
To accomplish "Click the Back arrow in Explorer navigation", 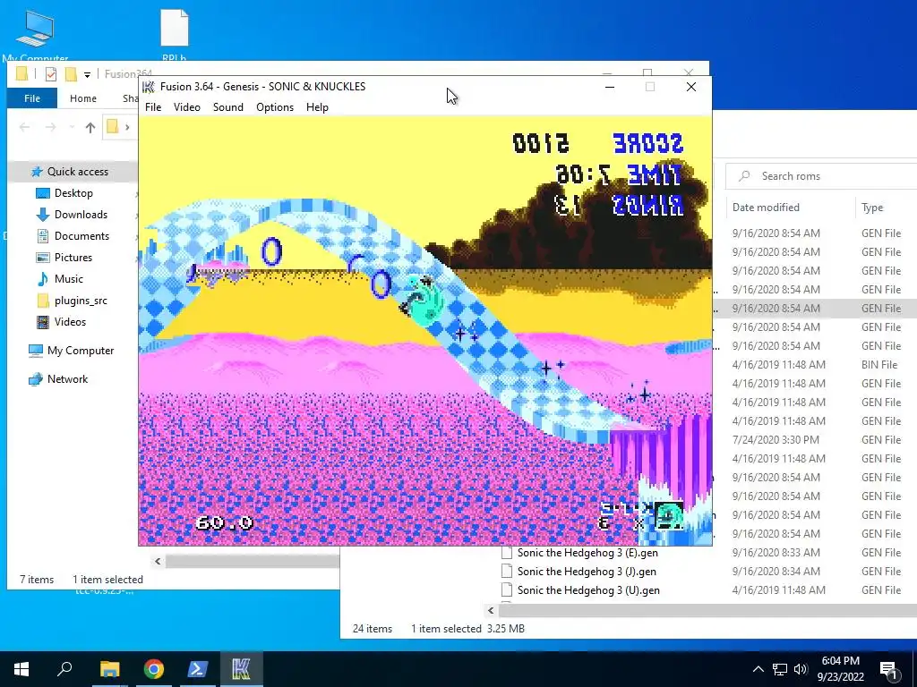I will pos(24,127).
